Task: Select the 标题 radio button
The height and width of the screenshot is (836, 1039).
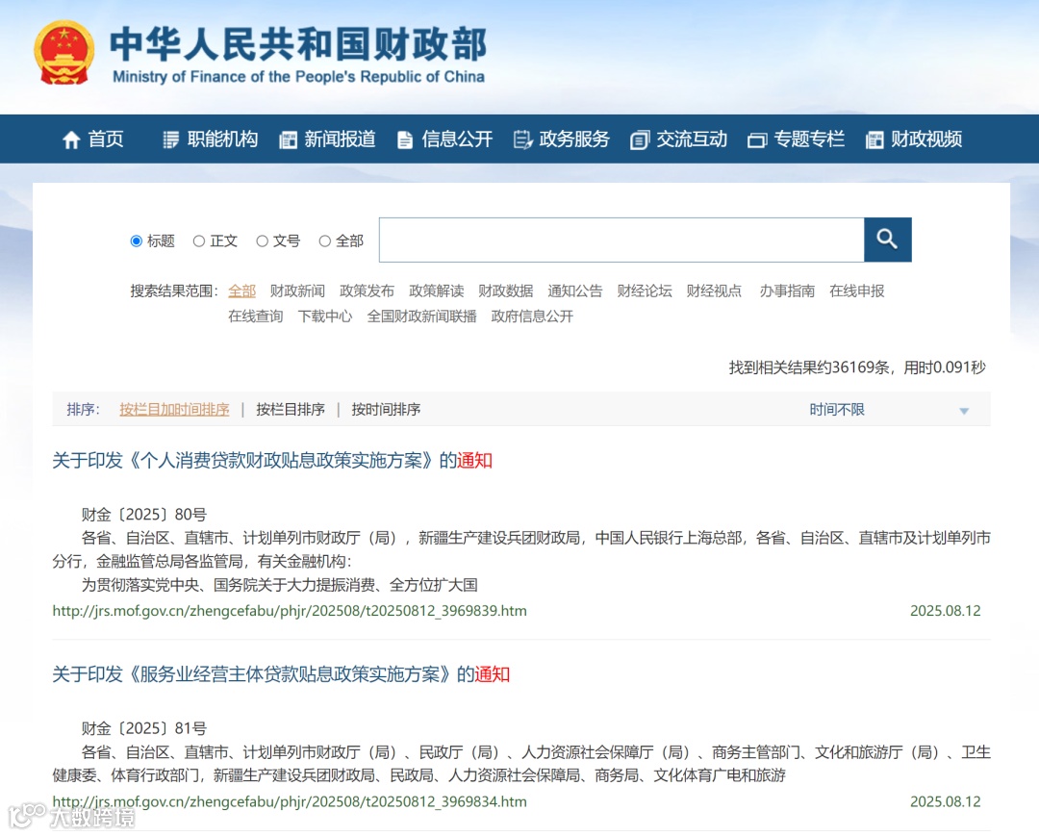Action: point(137,241)
